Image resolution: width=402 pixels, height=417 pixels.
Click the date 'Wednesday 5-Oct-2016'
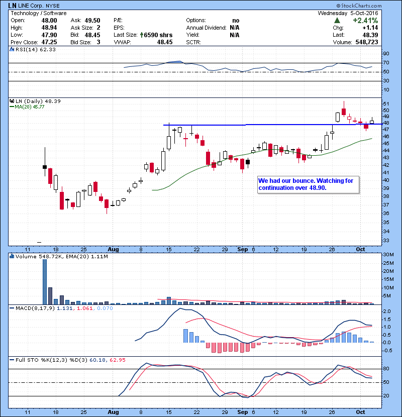348,13
